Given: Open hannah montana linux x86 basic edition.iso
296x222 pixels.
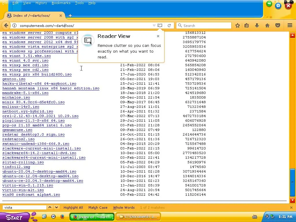Looking at the screenshot, I should (51, 88).
